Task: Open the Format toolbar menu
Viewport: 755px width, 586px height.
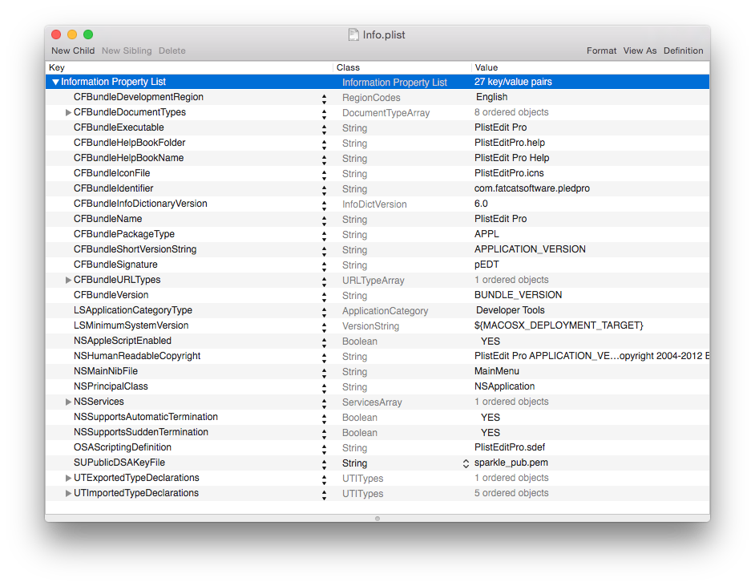Action: [x=601, y=51]
